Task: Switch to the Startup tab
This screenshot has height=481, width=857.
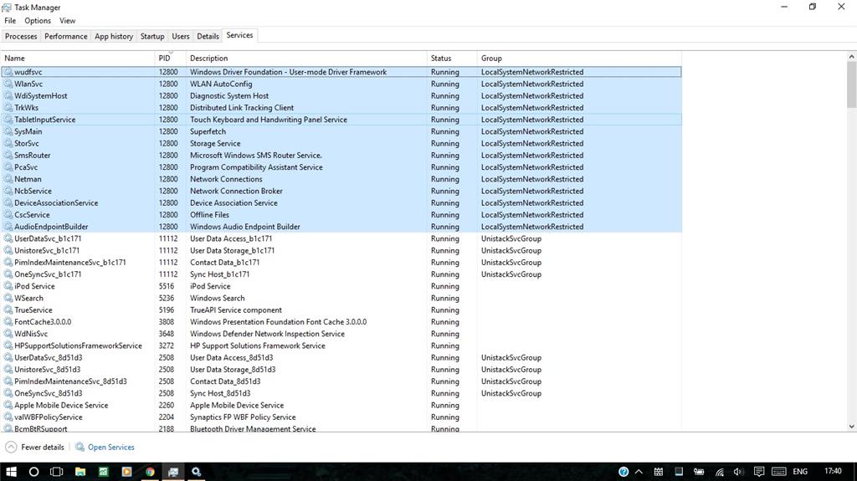Action: pyautogui.click(x=152, y=36)
